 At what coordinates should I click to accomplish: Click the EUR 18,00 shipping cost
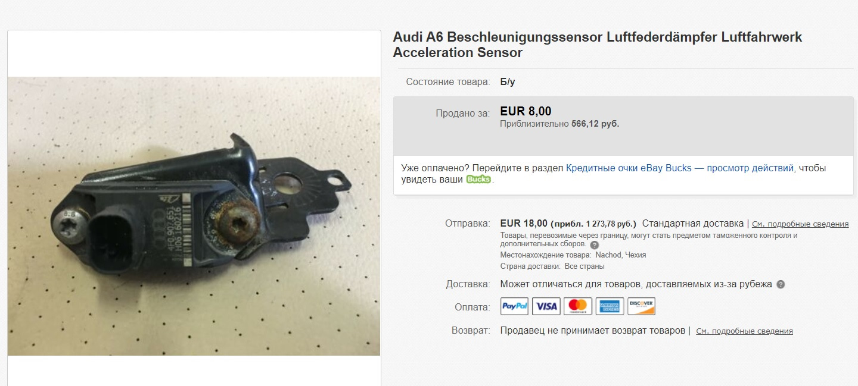pos(524,224)
